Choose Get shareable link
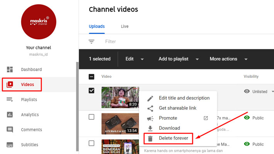The height and width of the screenshot is (154, 274). click(x=178, y=108)
